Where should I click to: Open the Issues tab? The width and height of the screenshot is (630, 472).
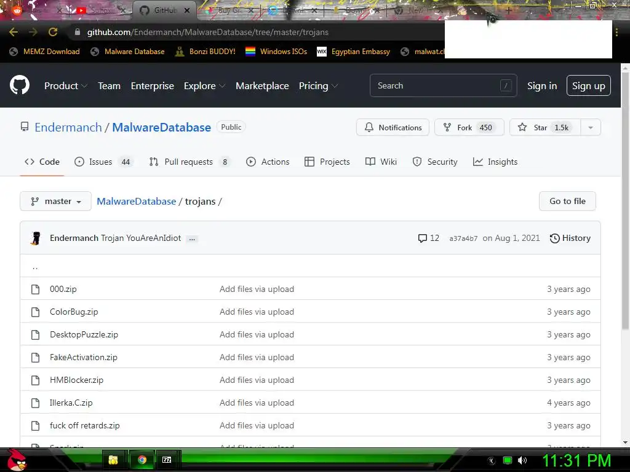[103, 162]
